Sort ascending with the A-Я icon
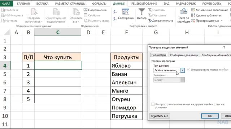The height and width of the screenshot is (129, 231). coord(115,11)
